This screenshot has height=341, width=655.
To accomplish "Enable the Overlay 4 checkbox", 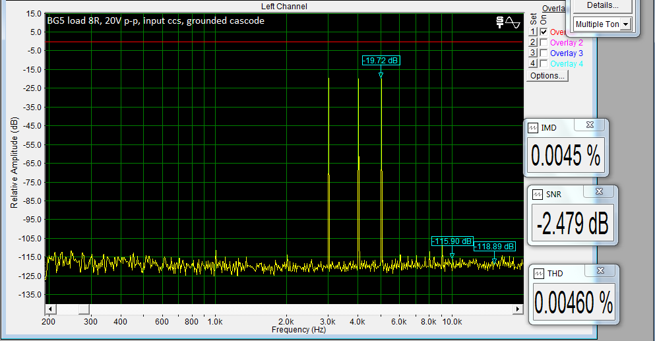I will (544, 63).
